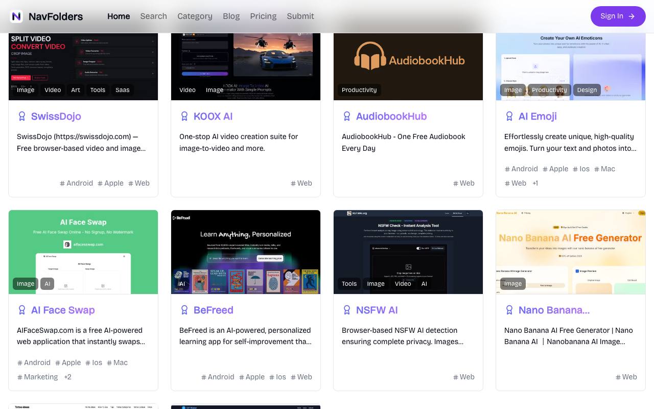Click the Sign In button

point(618,16)
